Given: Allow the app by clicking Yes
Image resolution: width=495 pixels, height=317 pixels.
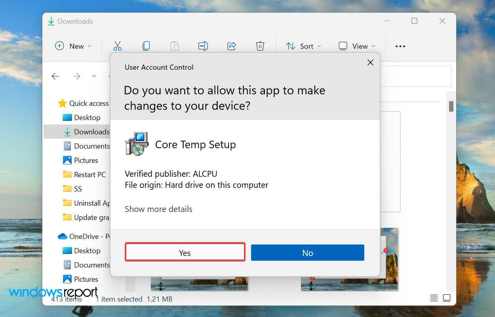Looking at the screenshot, I should click(x=185, y=252).
